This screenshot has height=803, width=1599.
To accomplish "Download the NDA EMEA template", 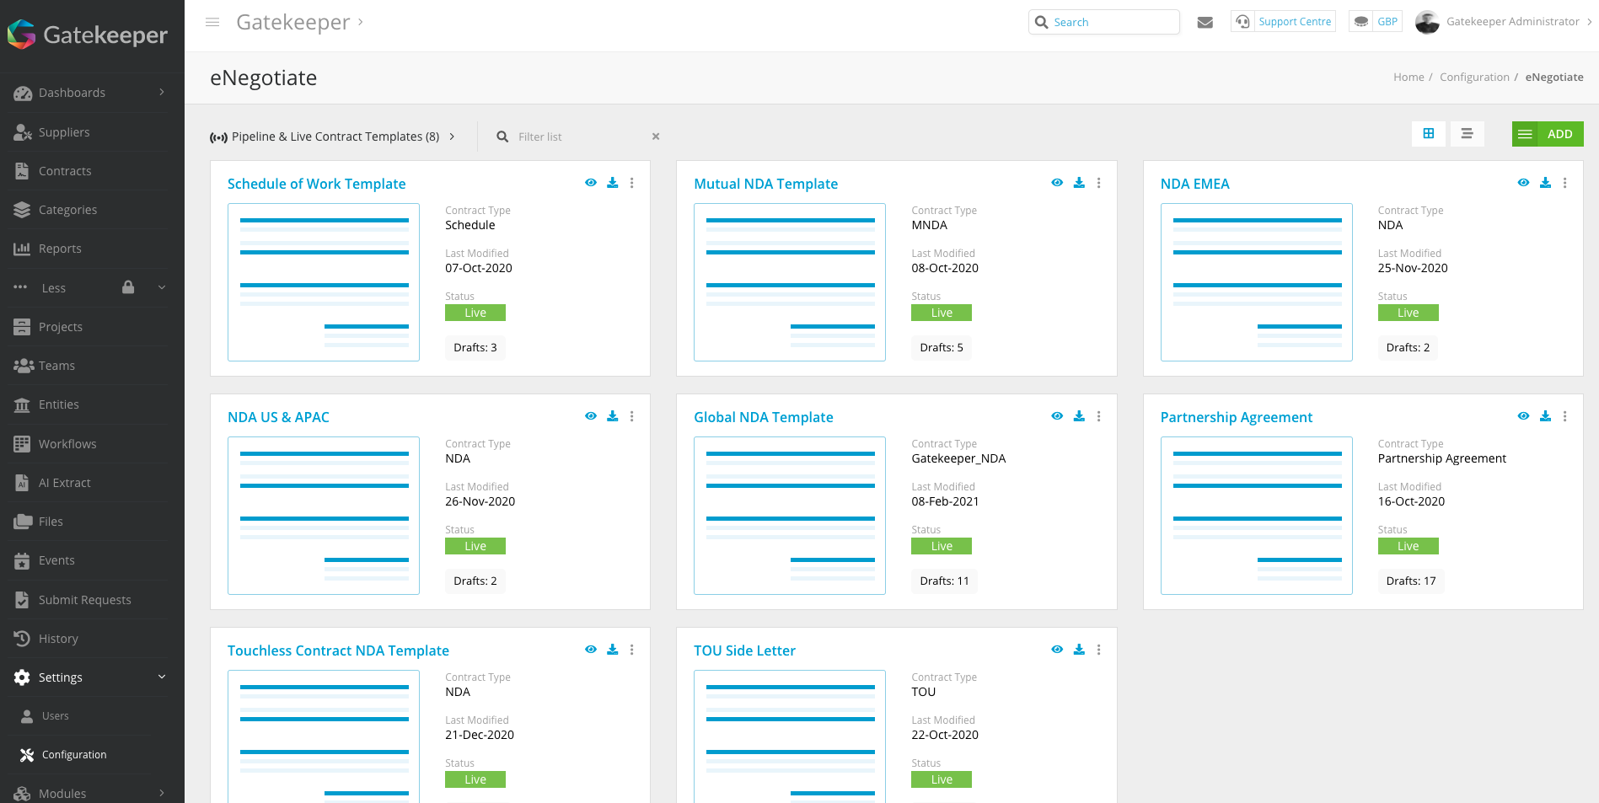I will [1545, 183].
